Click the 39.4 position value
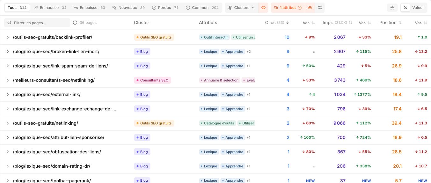Screen dimensions: 431x183 pos(397,123)
